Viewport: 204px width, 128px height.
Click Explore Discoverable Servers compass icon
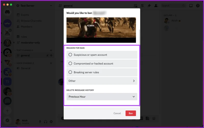point(7,120)
